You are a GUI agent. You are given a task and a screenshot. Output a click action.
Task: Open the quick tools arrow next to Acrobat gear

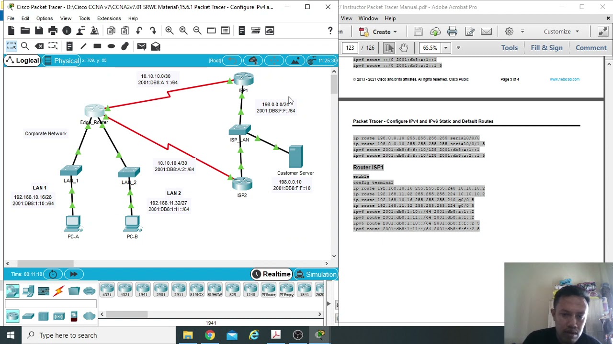(522, 32)
